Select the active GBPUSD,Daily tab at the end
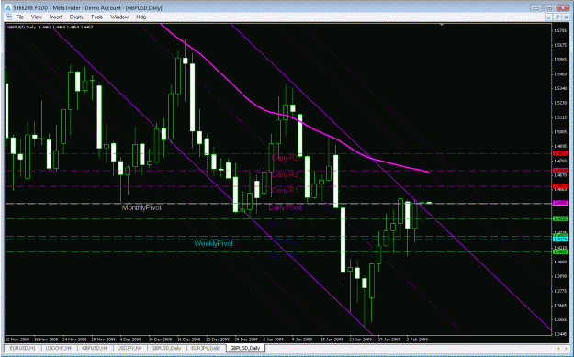 (245, 348)
